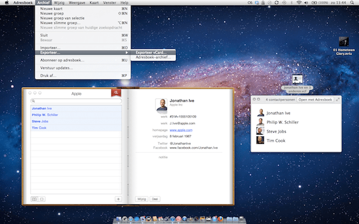Add a new contact with the plus button
The height and width of the screenshot is (224, 359).
[x=118, y=199]
